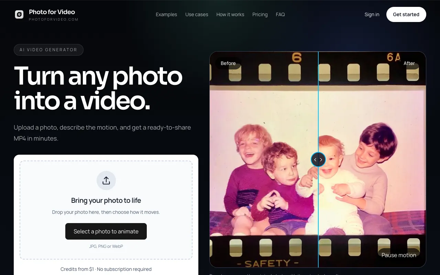440x275 pixels.
Task: Click the Before label on preview
Action: click(228, 63)
